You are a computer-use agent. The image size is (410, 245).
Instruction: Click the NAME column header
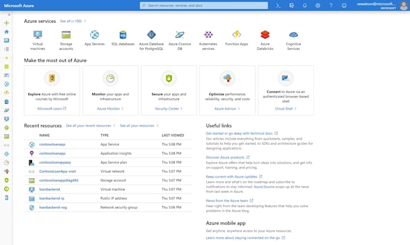45,135
